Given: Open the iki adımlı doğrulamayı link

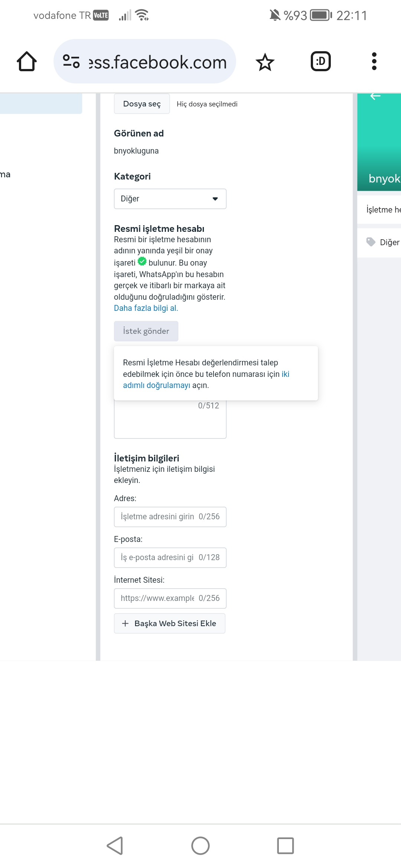Looking at the screenshot, I should pyautogui.click(x=206, y=380).
